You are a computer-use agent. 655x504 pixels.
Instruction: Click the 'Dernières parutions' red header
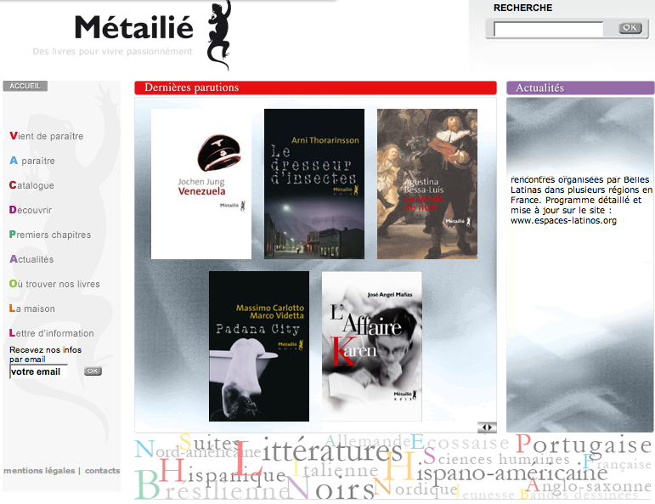pyautogui.click(x=315, y=88)
